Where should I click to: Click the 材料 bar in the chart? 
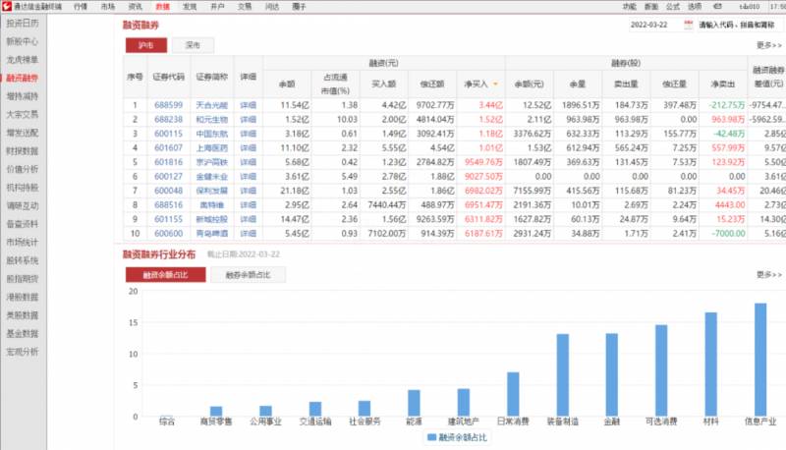[x=710, y=365]
